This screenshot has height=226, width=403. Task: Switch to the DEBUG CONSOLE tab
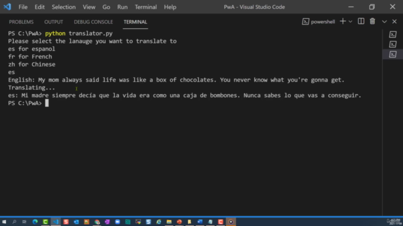pyautogui.click(x=93, y=22)
